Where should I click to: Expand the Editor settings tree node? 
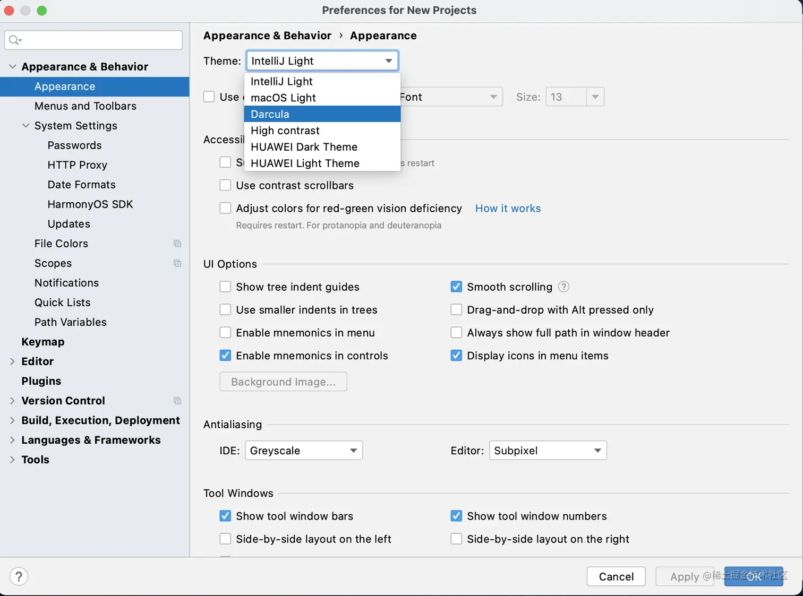[x=12, y=361]
